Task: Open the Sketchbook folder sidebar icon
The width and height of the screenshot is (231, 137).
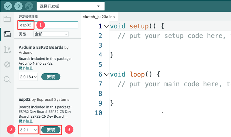Action: (x=8, y=19)
